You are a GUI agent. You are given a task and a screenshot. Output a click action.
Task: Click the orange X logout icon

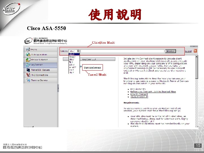pos(195,51)
